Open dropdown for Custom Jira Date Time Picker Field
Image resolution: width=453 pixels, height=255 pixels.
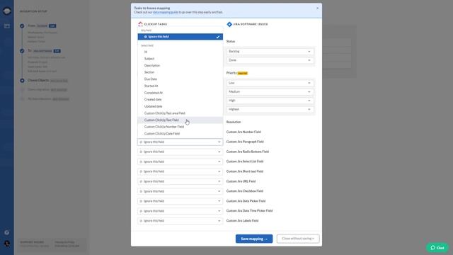point(180,211)
